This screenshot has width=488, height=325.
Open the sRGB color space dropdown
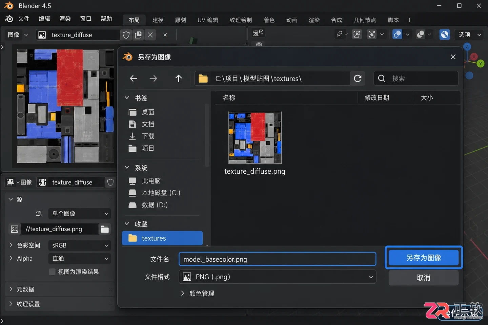tap(80, 245)
